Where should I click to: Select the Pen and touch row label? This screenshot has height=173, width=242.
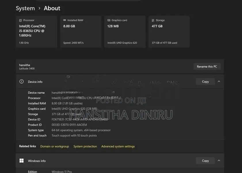point(37,136)
